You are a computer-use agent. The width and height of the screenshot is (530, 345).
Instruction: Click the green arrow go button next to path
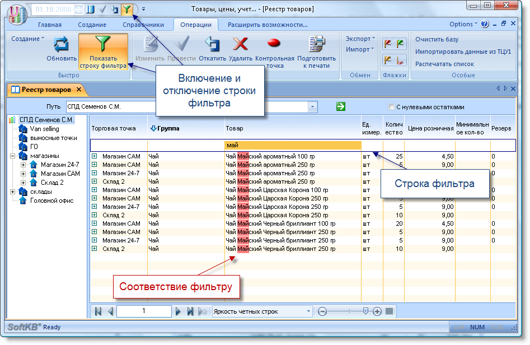(x=341, y=106)
